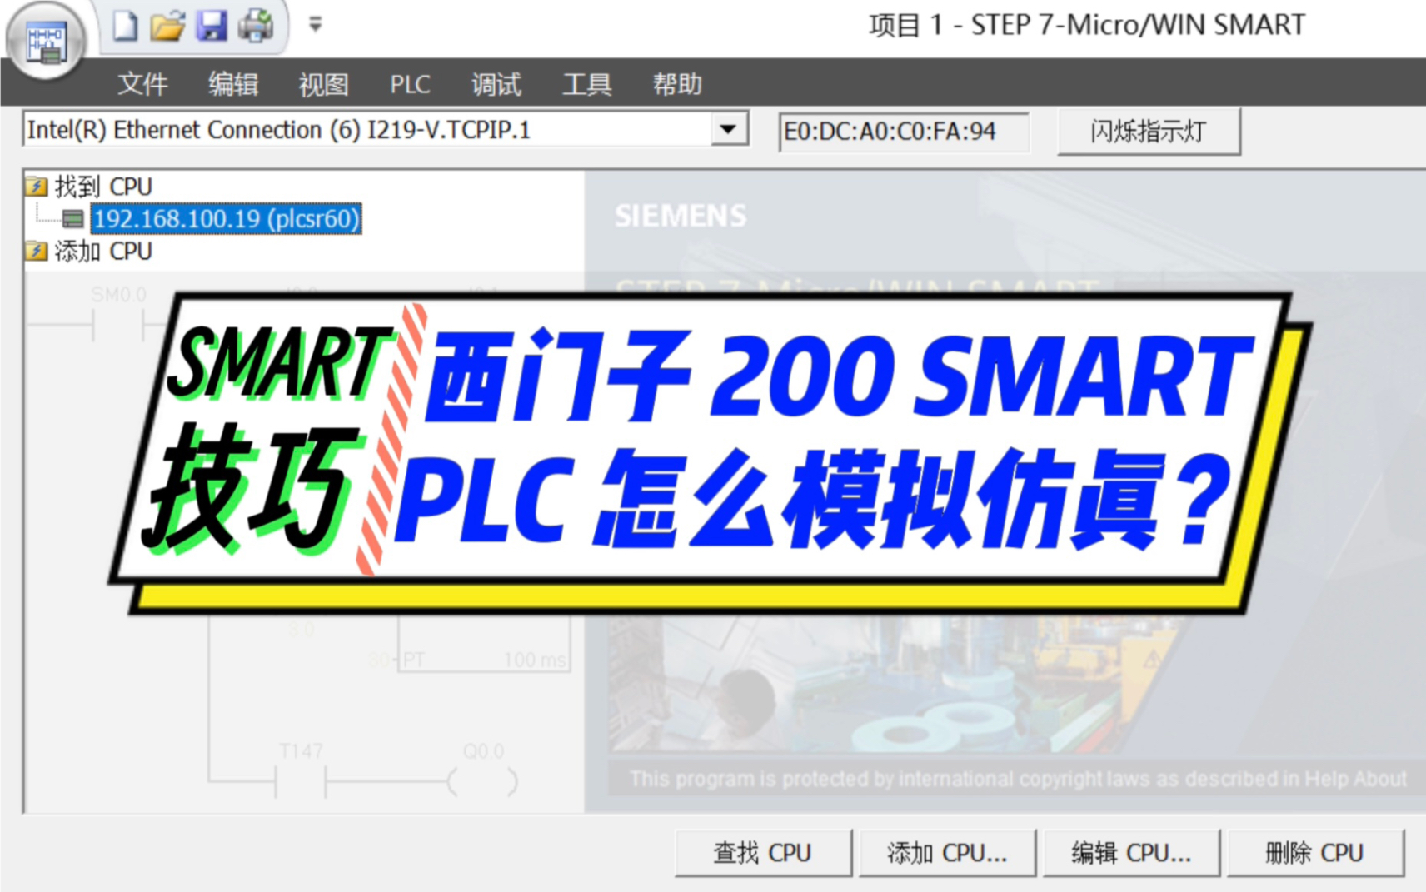This screenshot has width=1426, height=892.
Task: Click the 删除 CPU button
Action: (1314, 852)
